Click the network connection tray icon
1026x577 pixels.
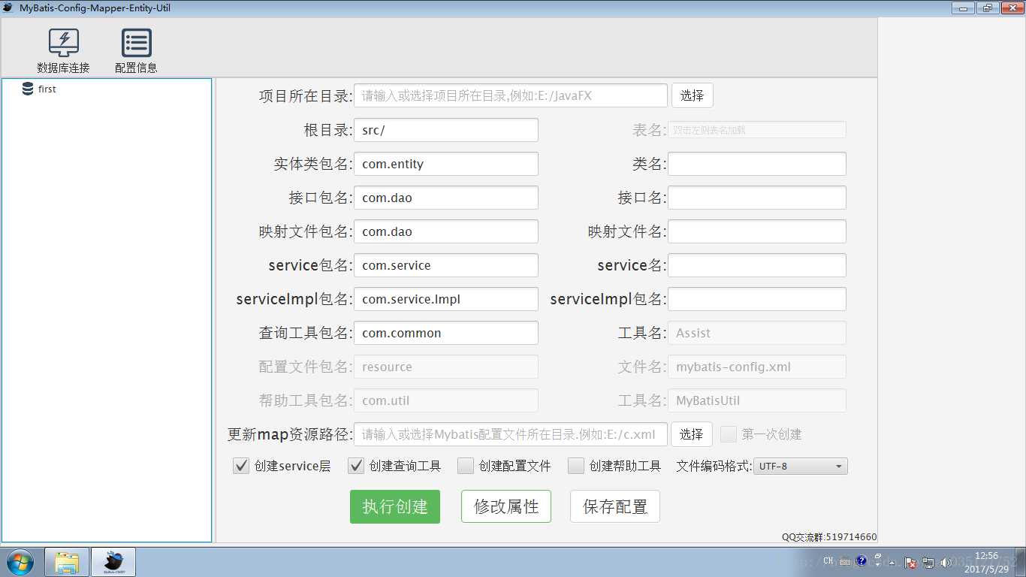coord(928,562)
